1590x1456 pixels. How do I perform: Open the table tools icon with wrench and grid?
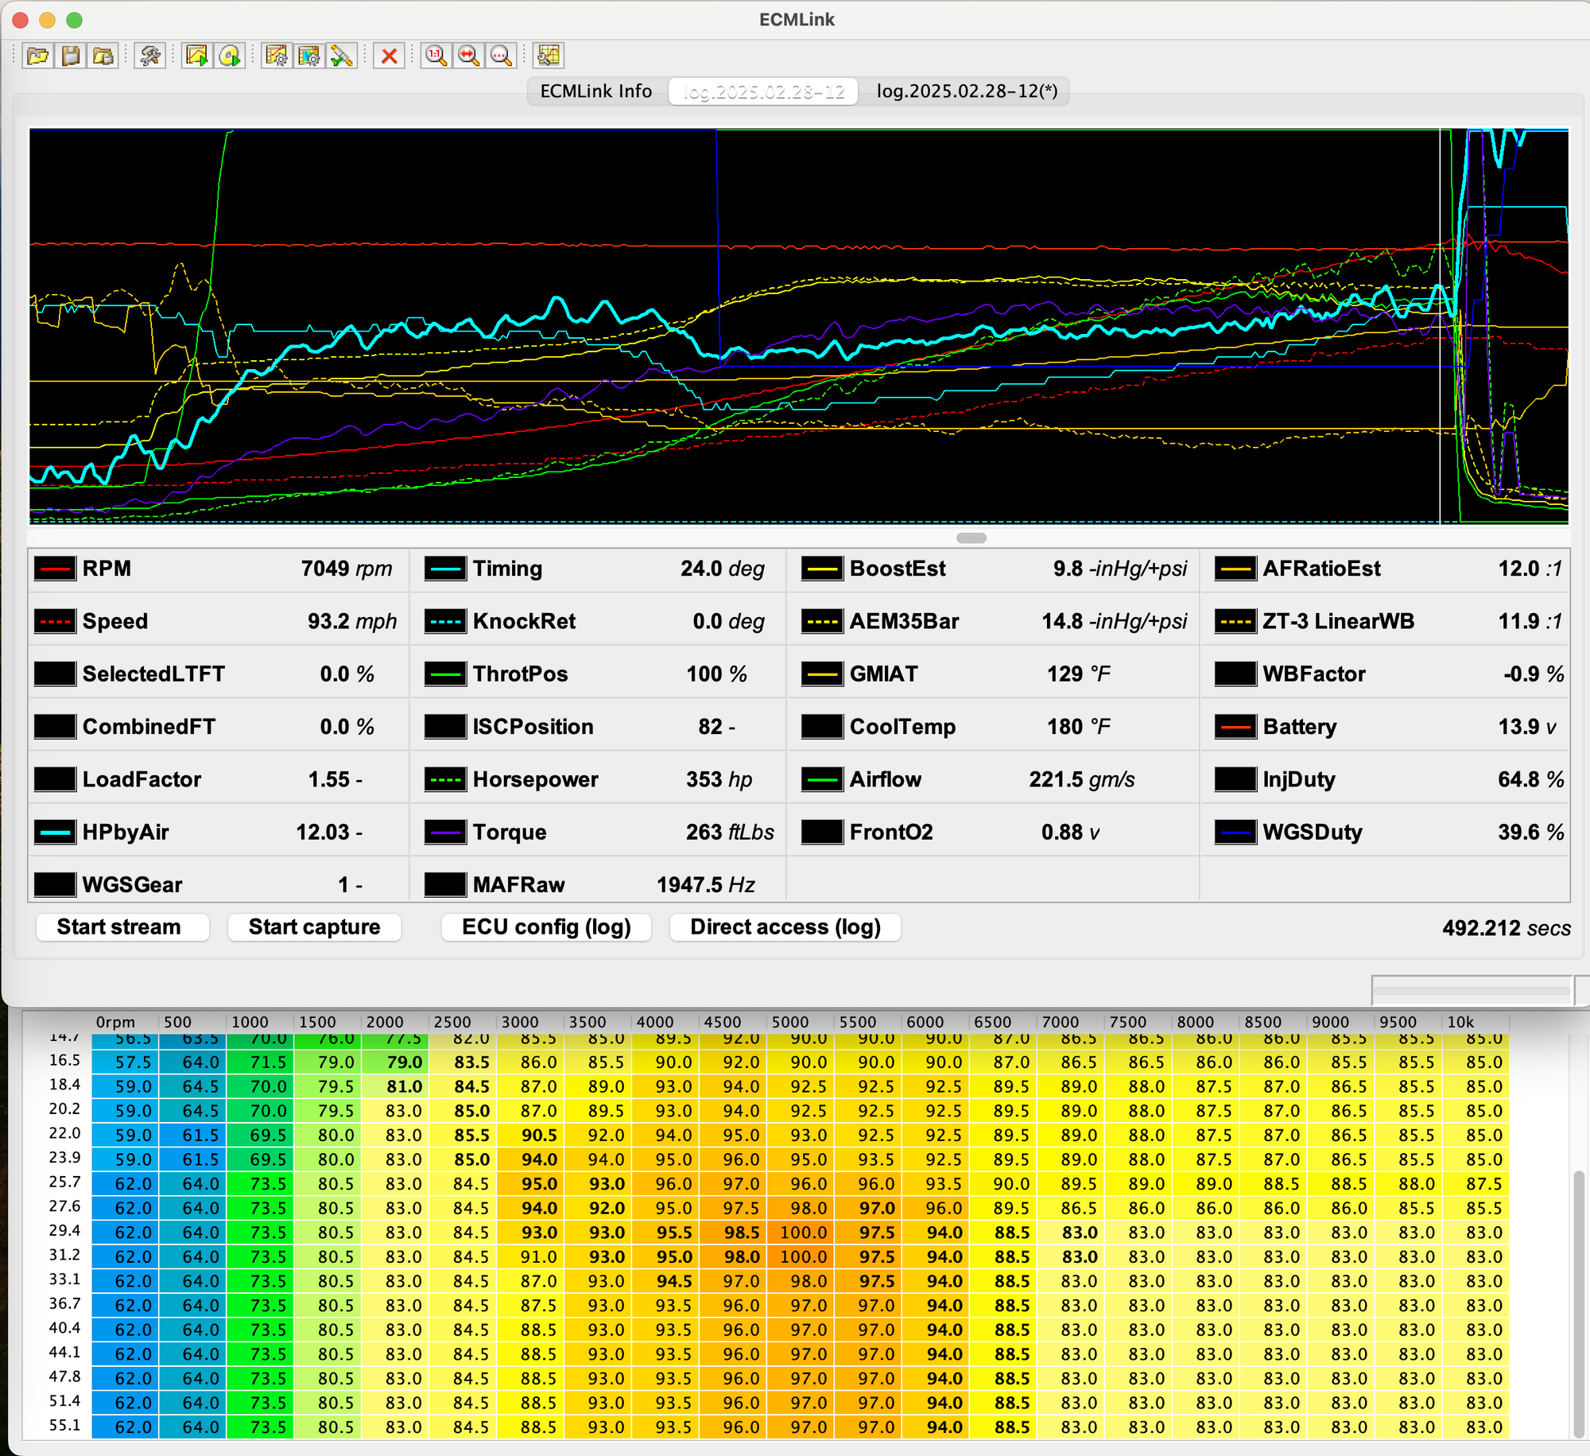549,56
